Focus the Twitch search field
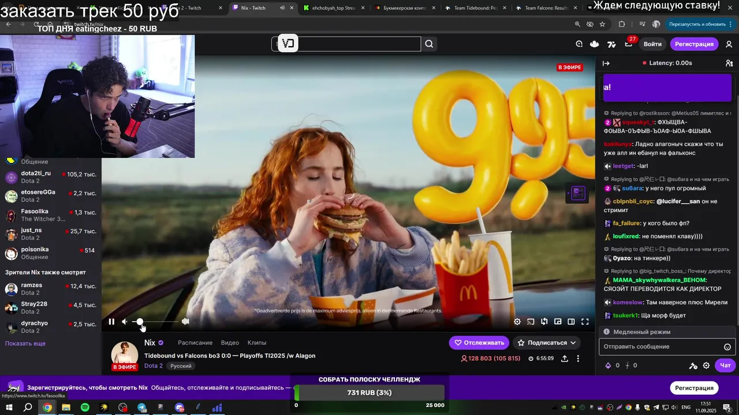The height and width of the screenshot is (415, 739). click(346, 44)
